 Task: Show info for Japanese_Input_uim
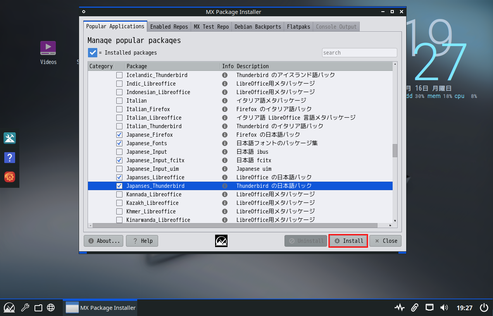pyautogui.click(x=224, y=169)
